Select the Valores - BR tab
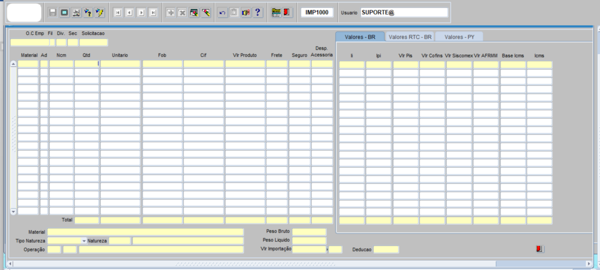Screen dimensions: 600x270 tap(360, 37)
